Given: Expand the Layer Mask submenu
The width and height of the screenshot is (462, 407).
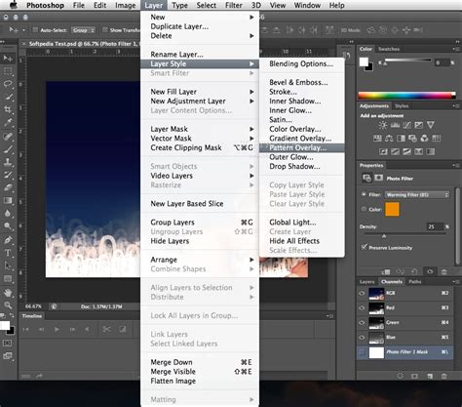Looking at the screenshot, I should (x=200, y=129).
